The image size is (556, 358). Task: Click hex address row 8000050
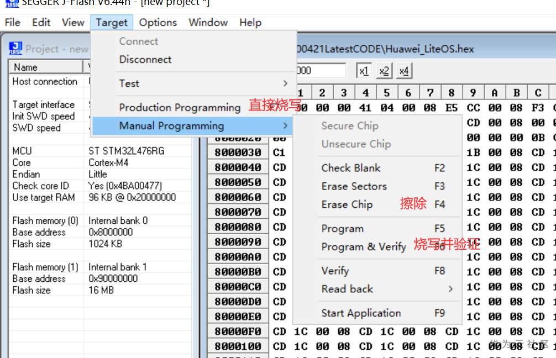pyautogui.click(x=238, y=182)
